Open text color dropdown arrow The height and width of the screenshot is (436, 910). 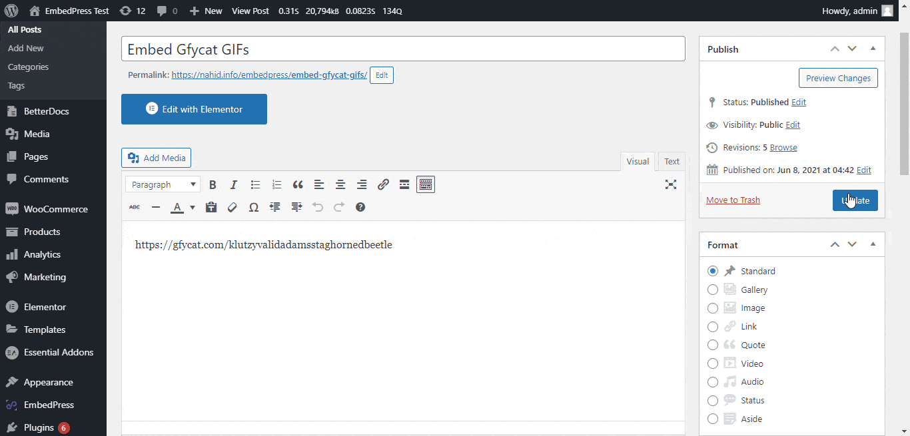[193, 207]
